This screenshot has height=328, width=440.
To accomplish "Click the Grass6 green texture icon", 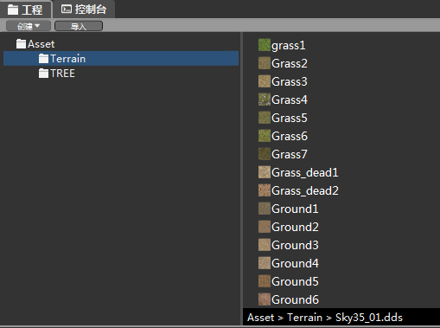I will (265, 136).
